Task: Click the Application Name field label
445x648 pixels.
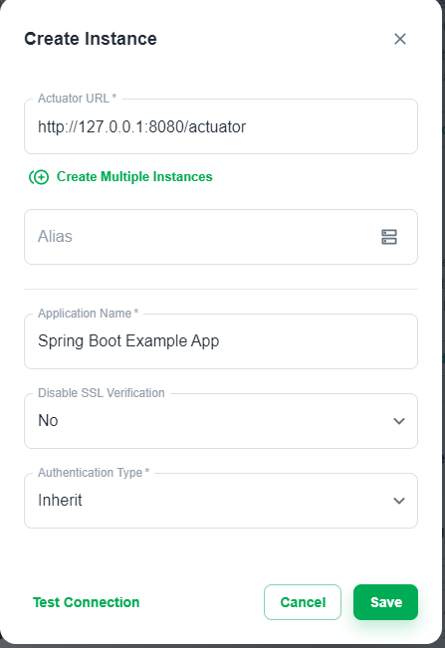Action: (x=88, y=314)
